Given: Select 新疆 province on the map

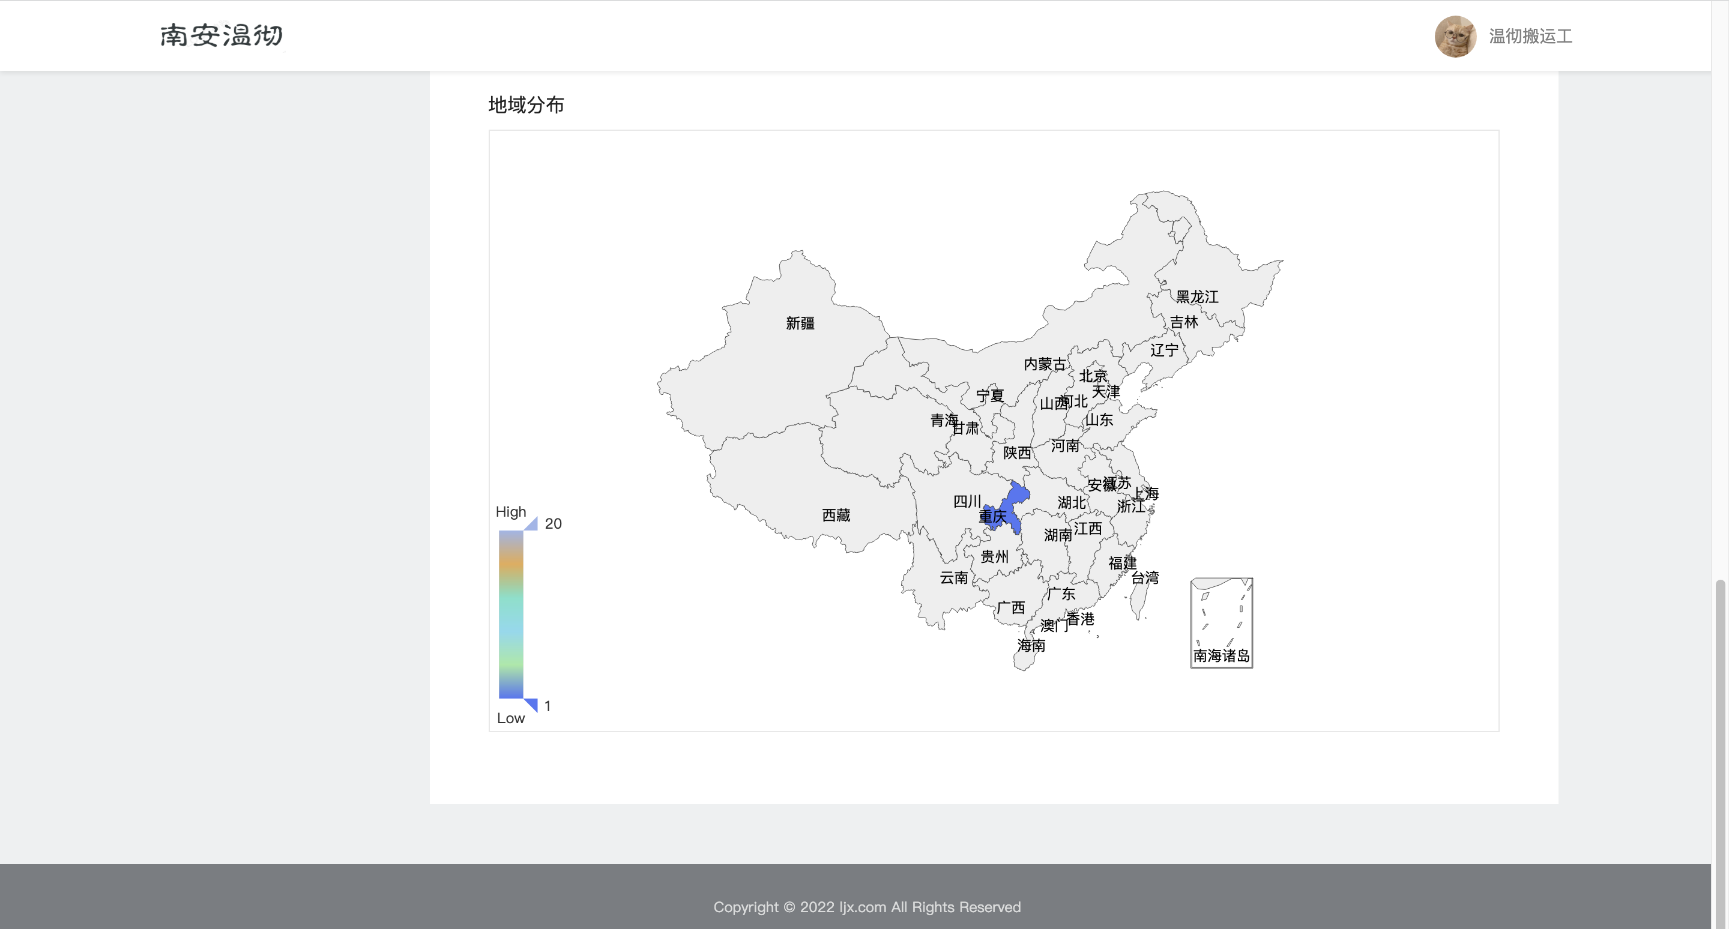Looking at the screenshot, I should pyautogui.click(x=800, y=323).
